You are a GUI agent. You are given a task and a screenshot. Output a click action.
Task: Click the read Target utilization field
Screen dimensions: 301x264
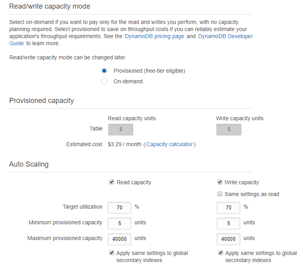(x=120, y=208)
